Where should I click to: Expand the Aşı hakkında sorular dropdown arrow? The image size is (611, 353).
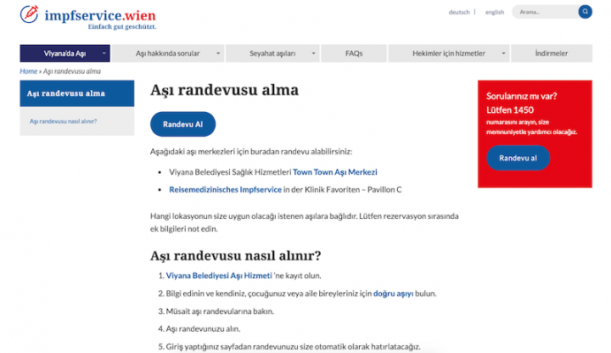(218, 54)
